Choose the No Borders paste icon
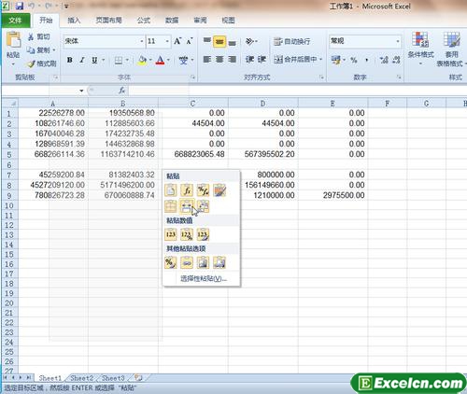Viewport: 467px width, 394px height. click(171, 206)
